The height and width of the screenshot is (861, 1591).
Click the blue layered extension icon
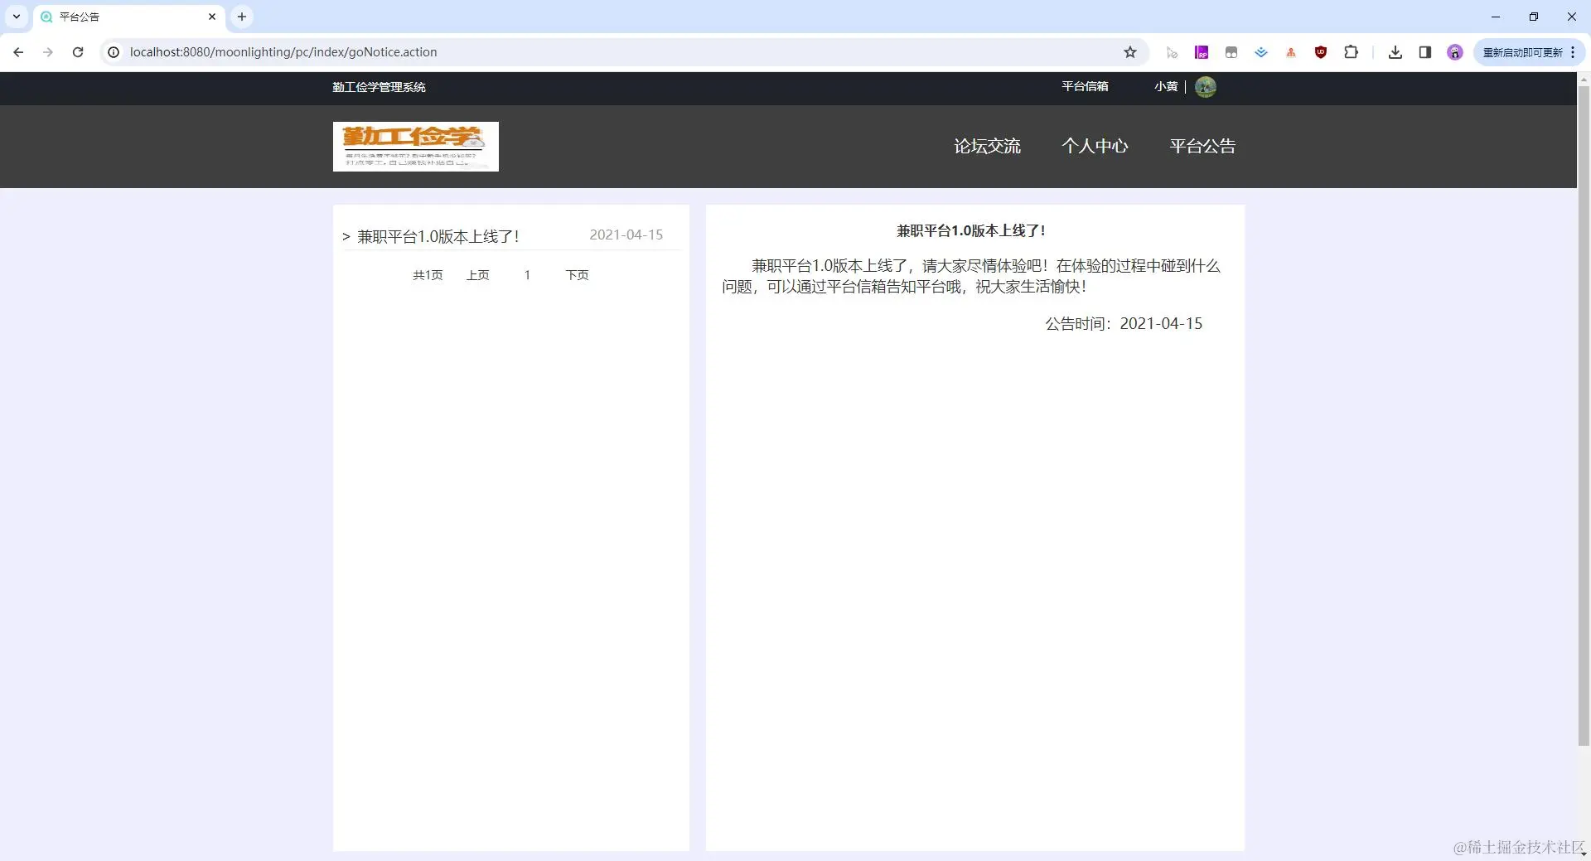coord(1261,52)
